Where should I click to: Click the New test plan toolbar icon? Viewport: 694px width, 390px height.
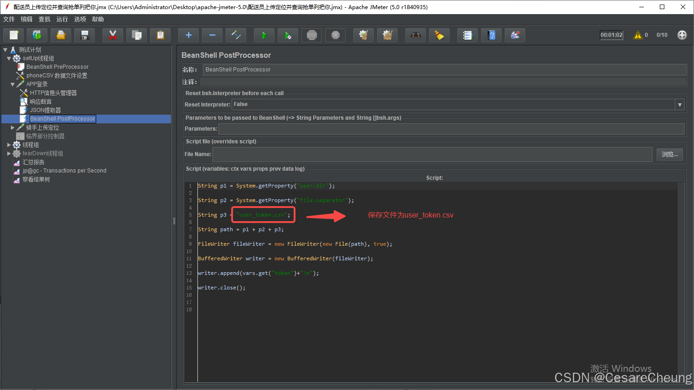(x=14, y=35)
